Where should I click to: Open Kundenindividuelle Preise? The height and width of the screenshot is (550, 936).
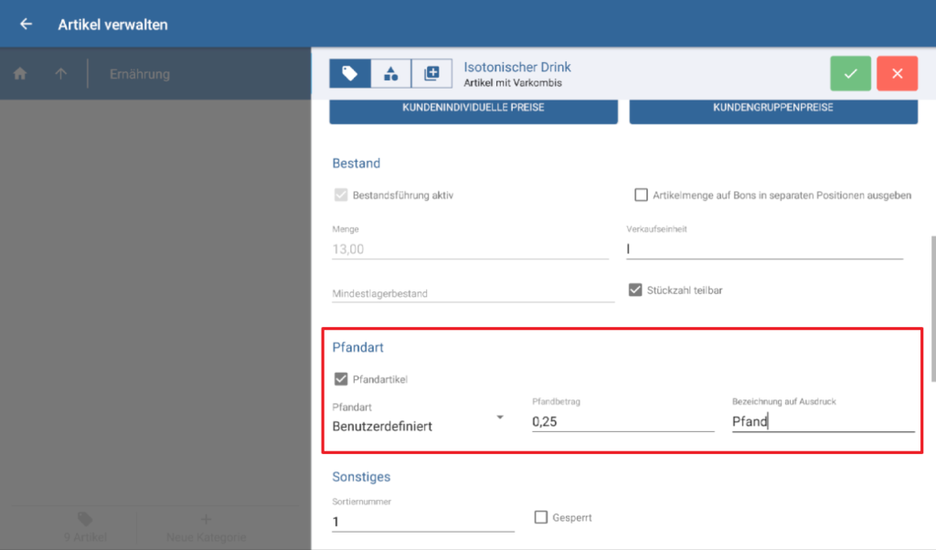click(x=473, y=111)
